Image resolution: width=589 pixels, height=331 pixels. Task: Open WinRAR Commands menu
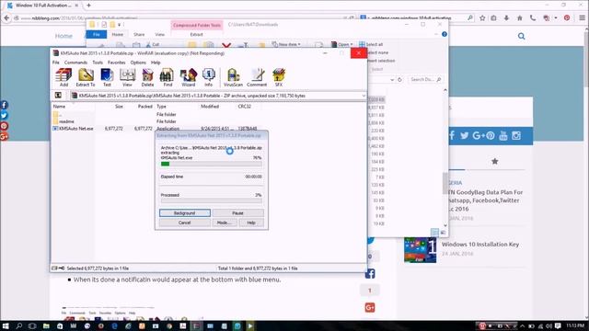75,63
